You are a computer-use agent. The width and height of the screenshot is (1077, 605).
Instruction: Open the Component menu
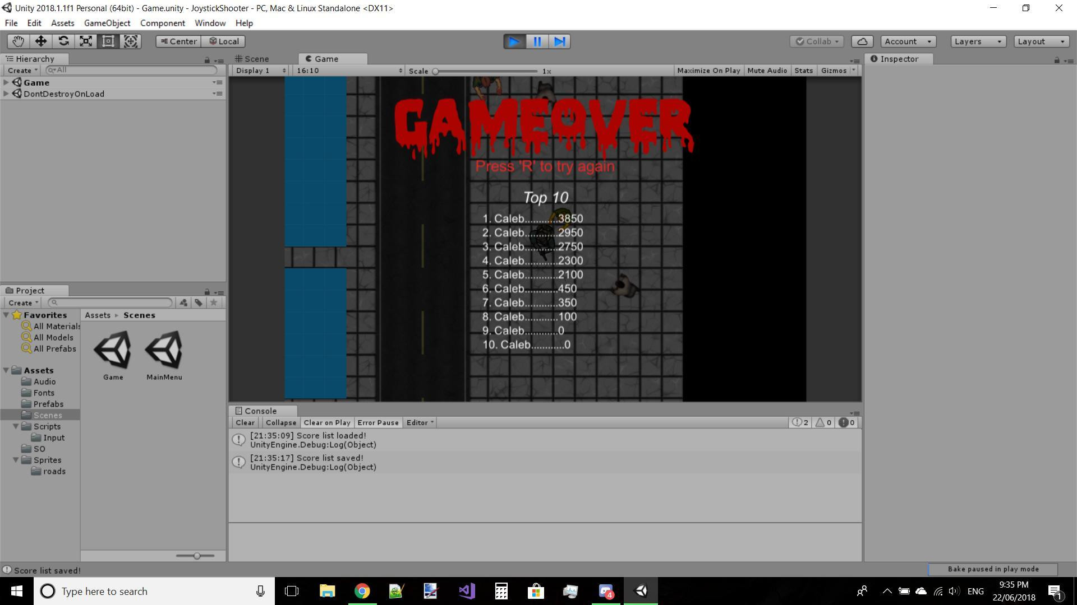tap(163, 23)
